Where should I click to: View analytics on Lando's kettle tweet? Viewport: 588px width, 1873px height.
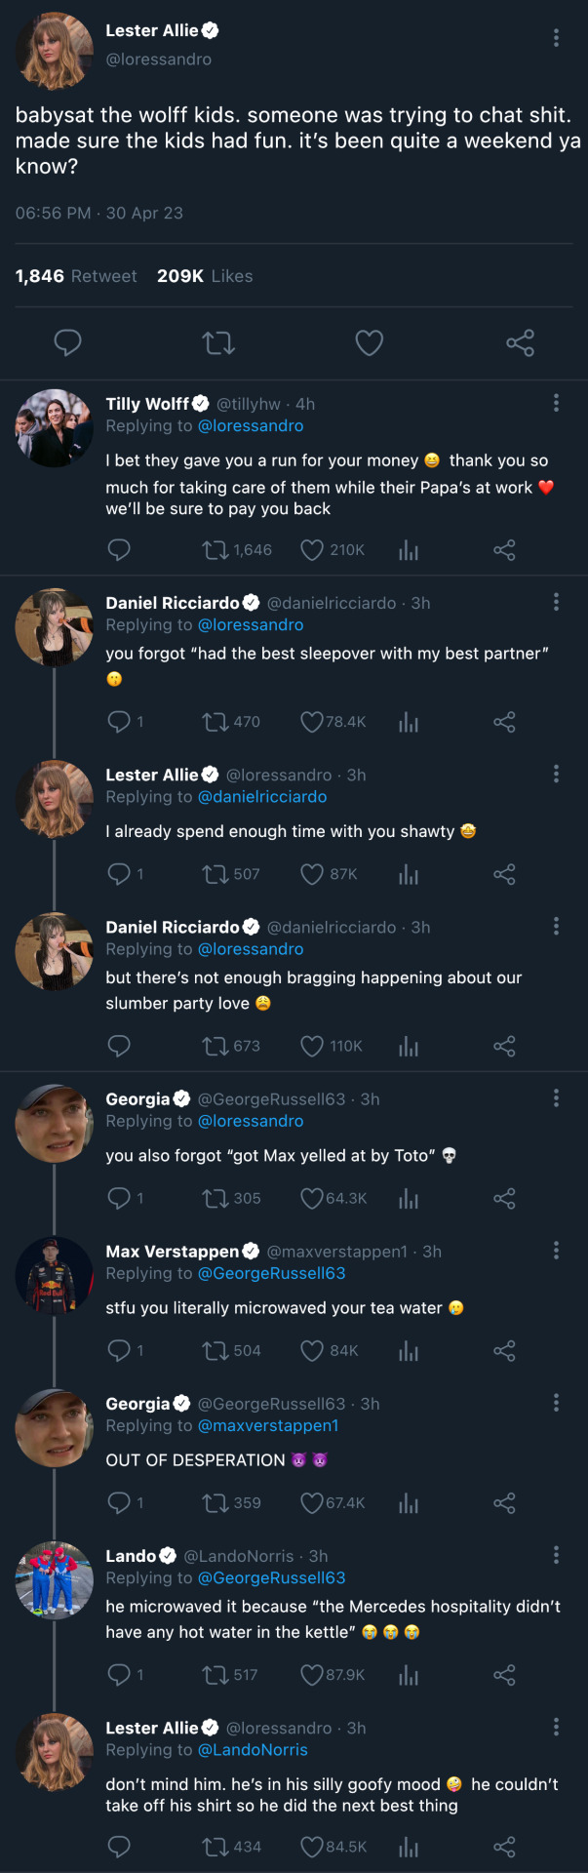(x=409, y=1675)
